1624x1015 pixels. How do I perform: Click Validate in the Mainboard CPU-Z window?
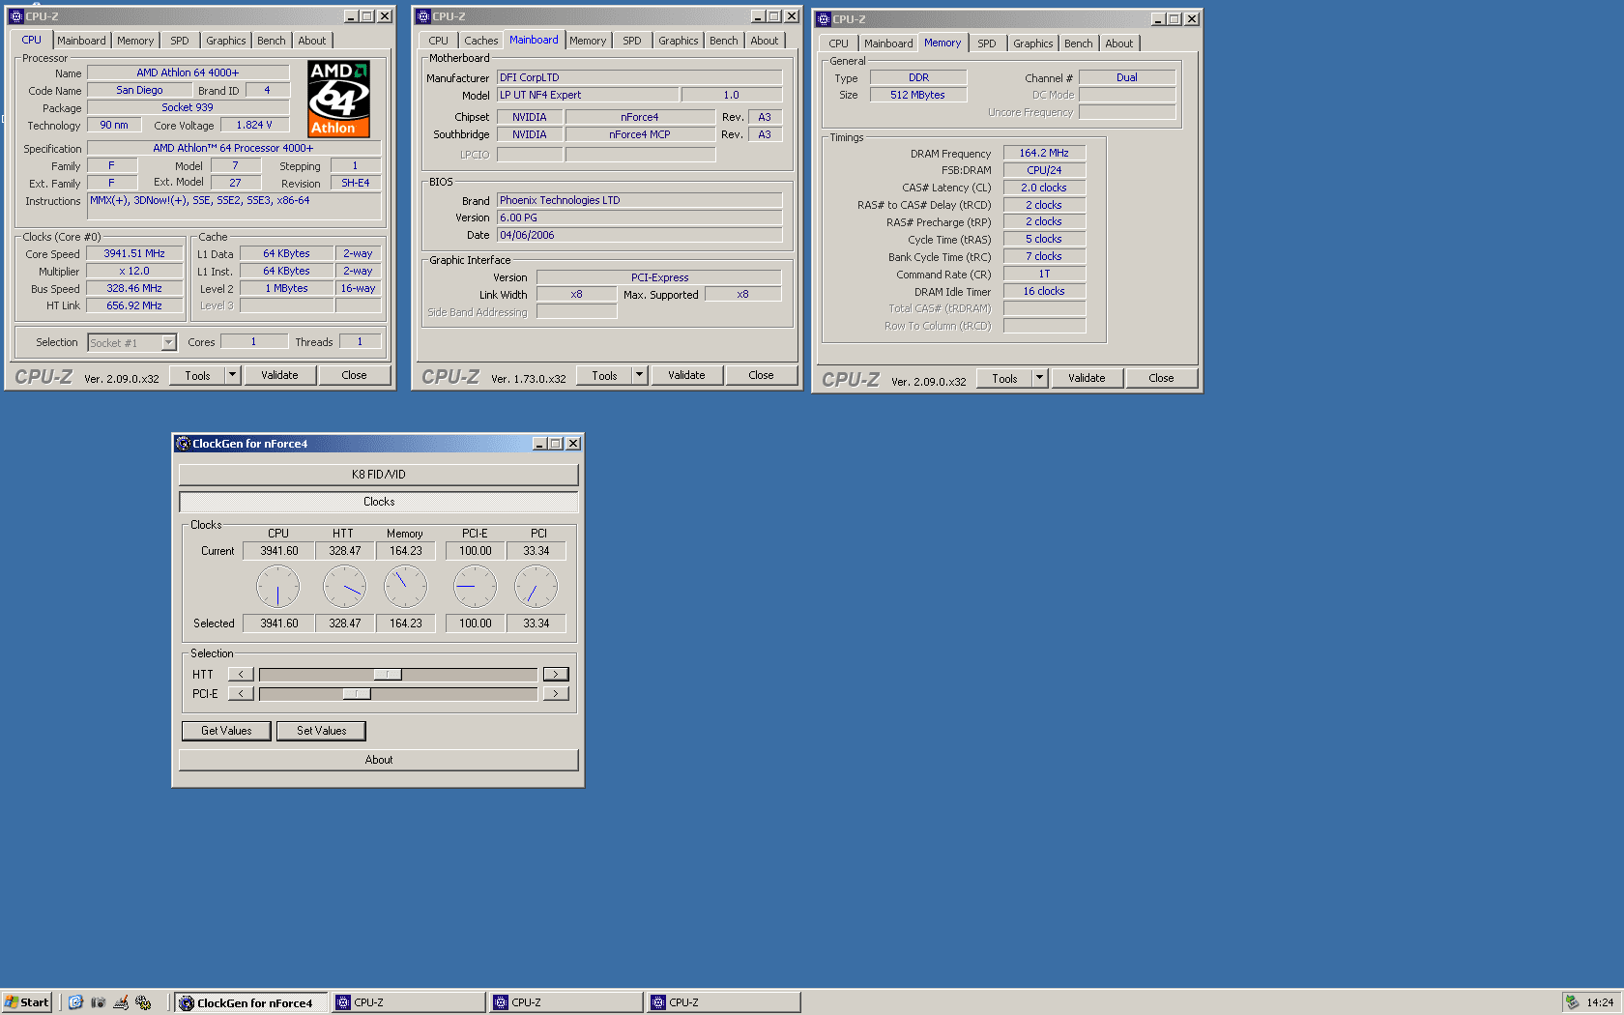coord(686,375)
